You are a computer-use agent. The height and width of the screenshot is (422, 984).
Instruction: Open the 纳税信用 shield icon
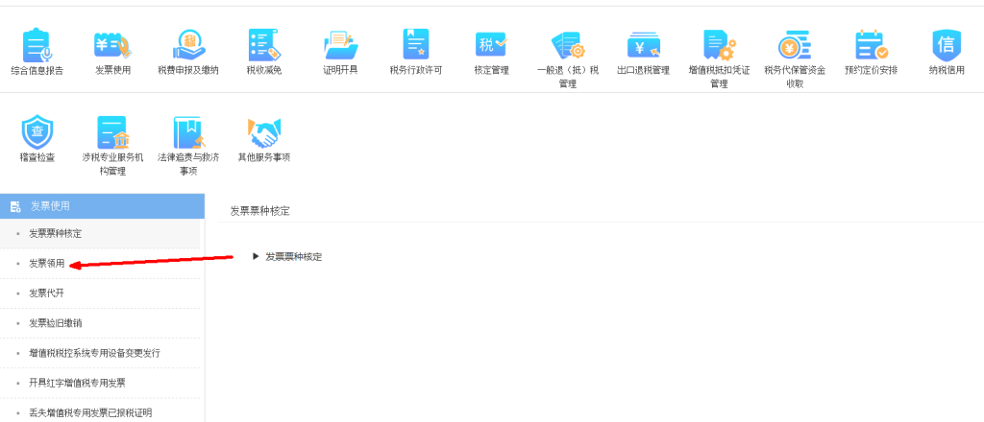[946, 45]
